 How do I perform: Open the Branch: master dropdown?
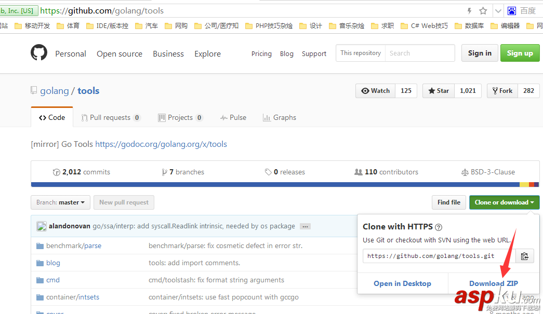pyautogui.click(x=61, y=202)
